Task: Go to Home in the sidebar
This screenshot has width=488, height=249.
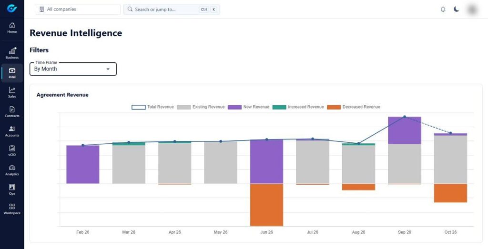Action: click(x=12, y=28)
